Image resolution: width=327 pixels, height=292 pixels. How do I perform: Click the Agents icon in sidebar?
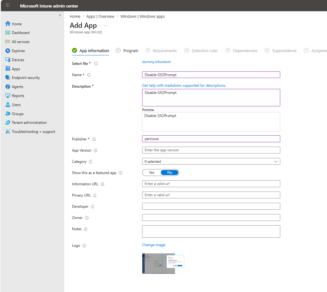coord(8,87)
